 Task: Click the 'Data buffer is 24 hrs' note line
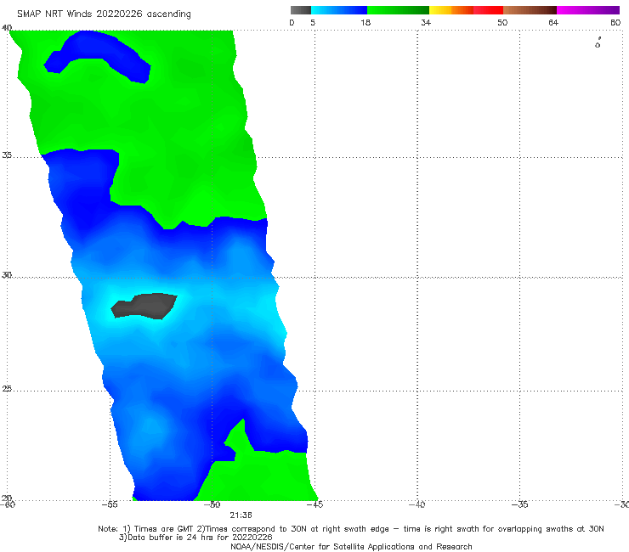[195, 538]
